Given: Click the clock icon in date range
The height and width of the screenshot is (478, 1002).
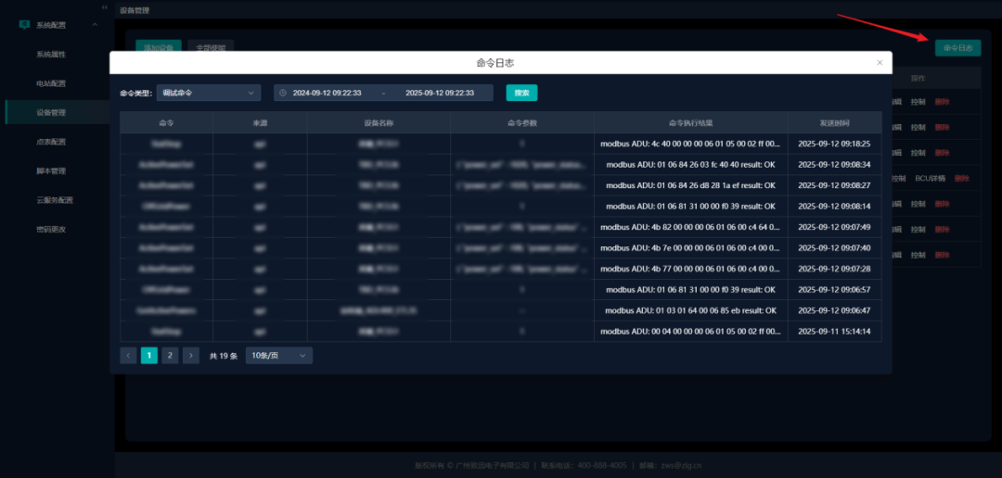Looking at the screenshot, I should point(283,93).
